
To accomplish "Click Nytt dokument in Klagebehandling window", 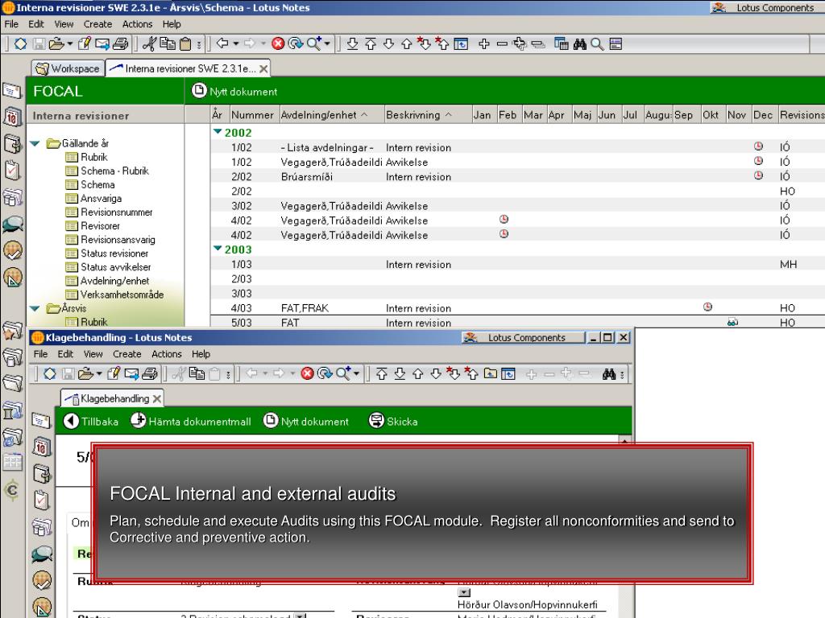I will click(305, 422).
